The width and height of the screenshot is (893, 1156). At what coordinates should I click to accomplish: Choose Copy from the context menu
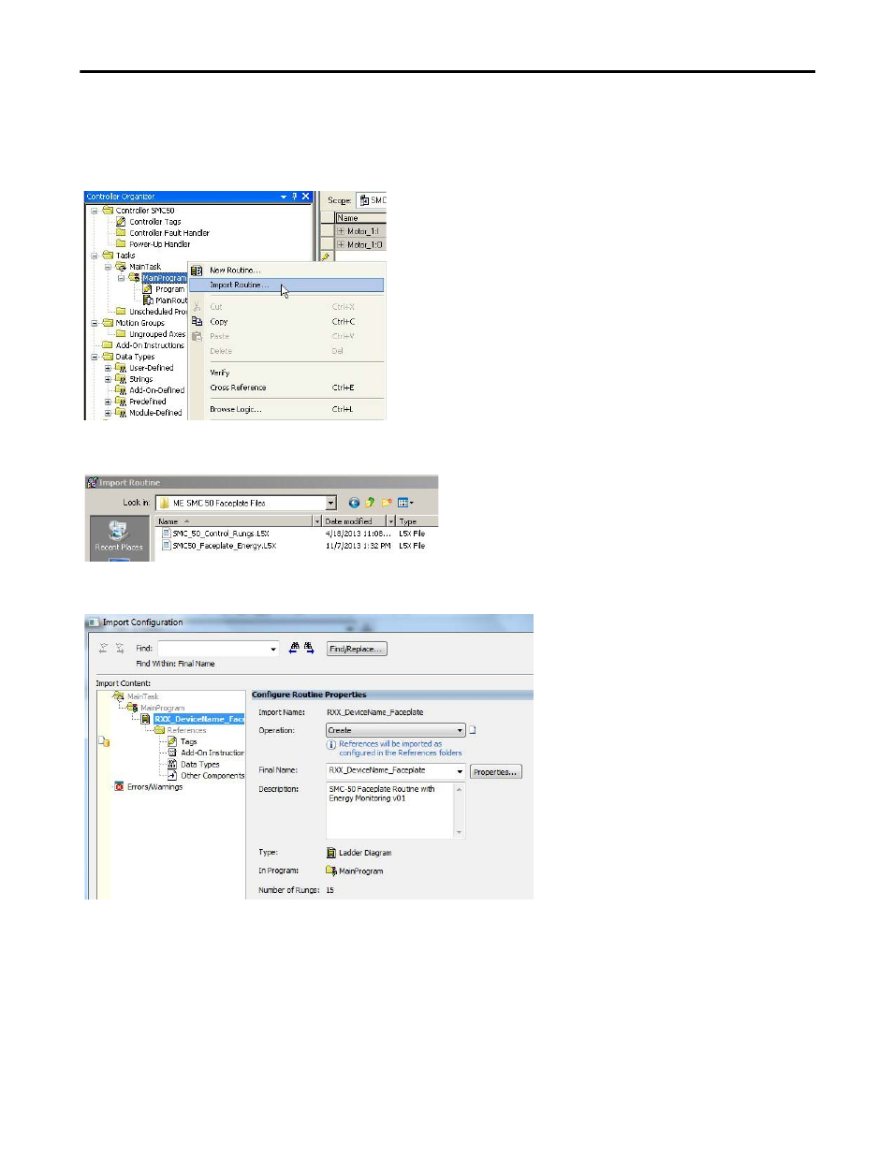[x=286, y=321]
